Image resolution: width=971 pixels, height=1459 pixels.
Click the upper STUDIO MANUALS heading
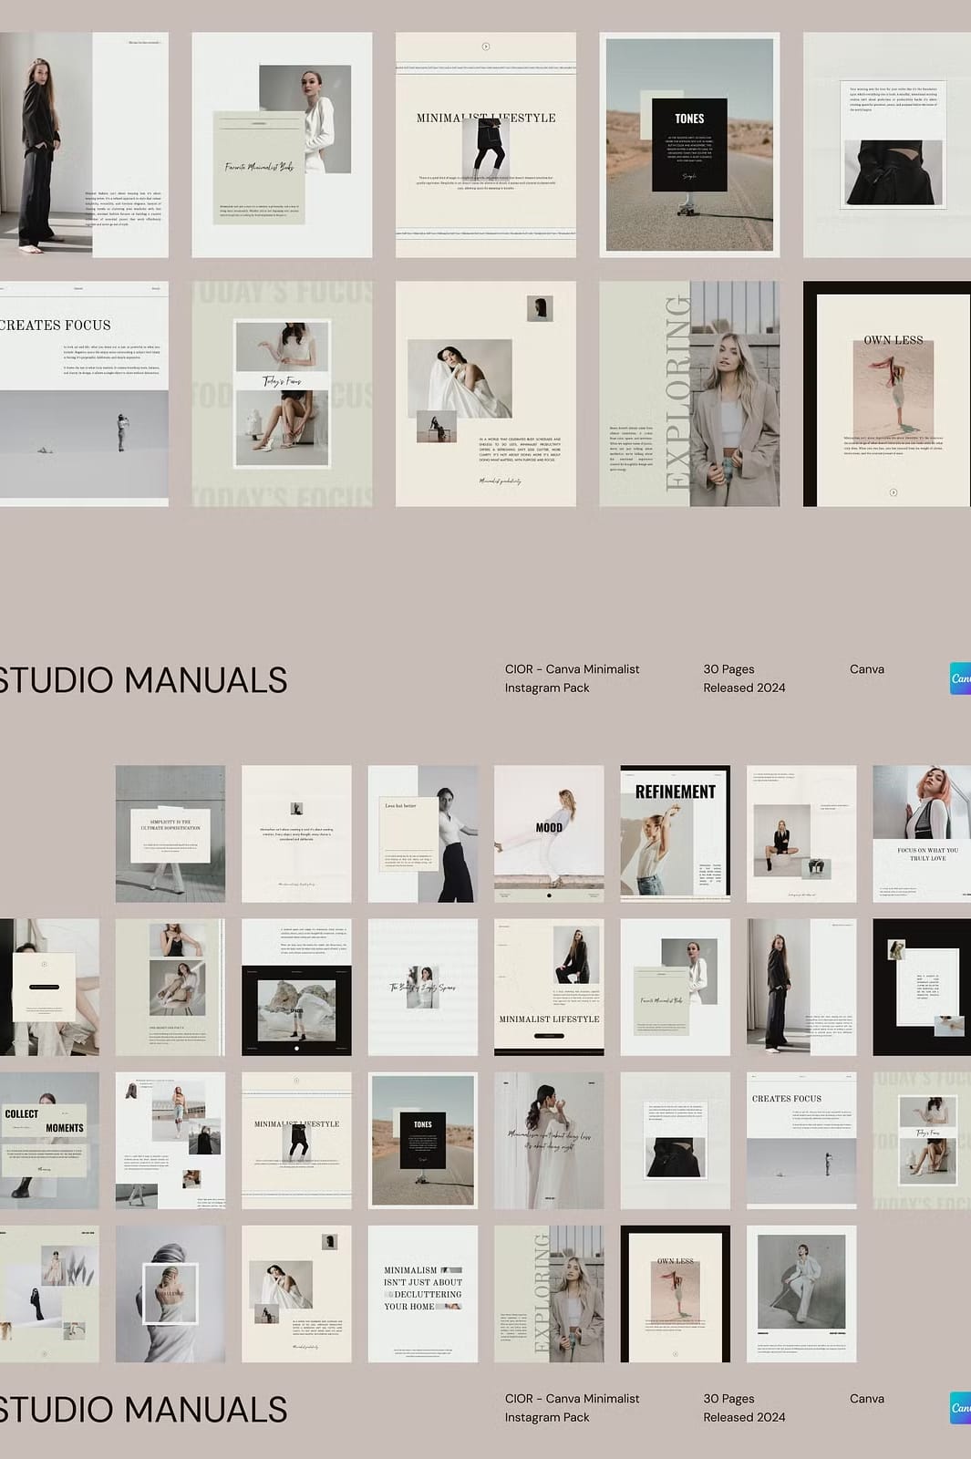pos(143,680)
